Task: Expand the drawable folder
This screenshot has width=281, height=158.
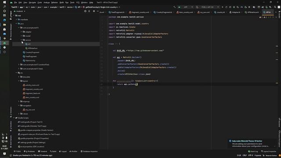Action: [x=19, y=77]
